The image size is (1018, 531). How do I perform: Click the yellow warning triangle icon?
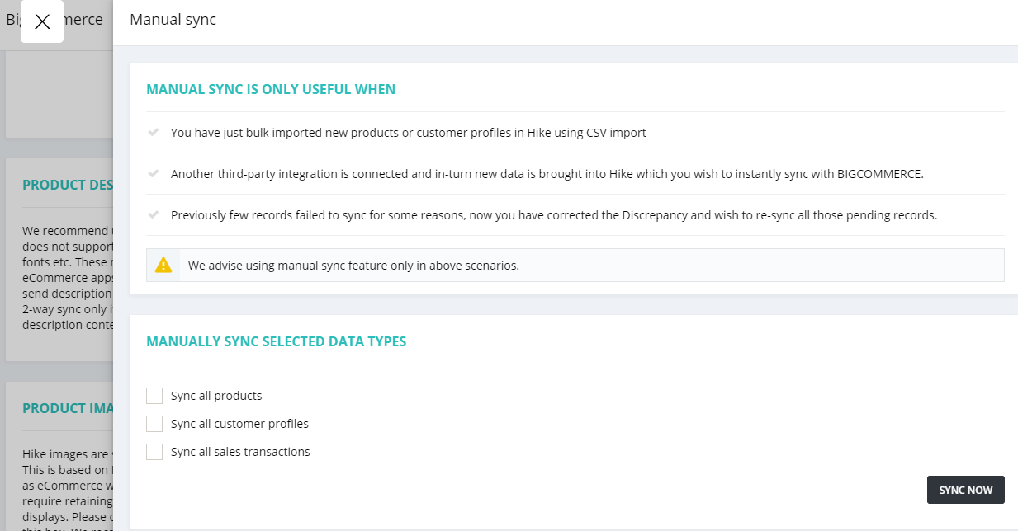163,265
